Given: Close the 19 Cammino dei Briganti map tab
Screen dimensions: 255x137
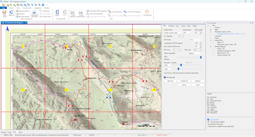Looking at the screenshot, I should [x=26, y=23].
